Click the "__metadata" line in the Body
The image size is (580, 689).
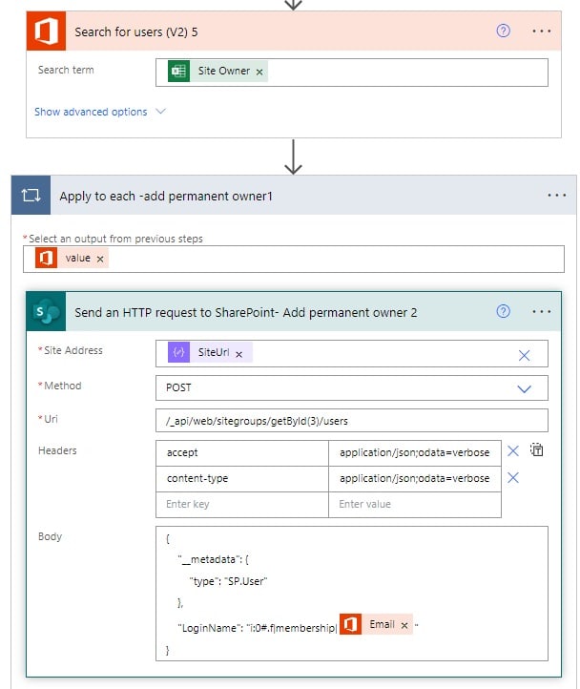[x=213, y=560]
